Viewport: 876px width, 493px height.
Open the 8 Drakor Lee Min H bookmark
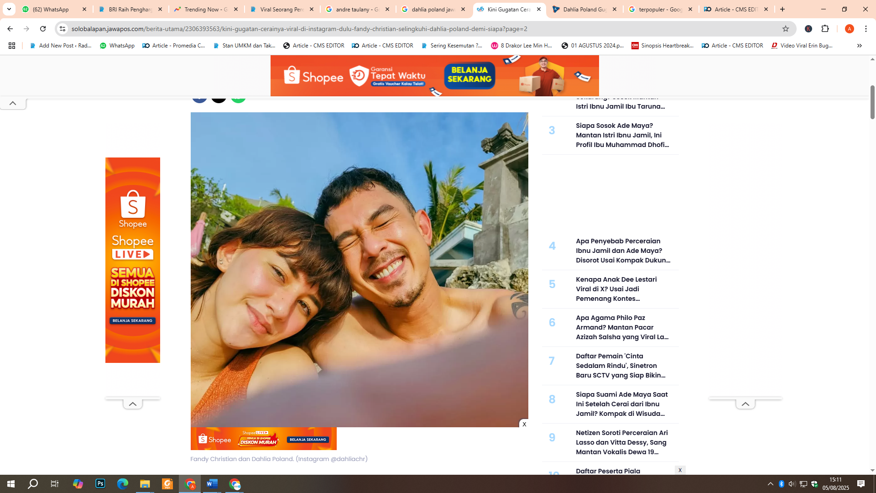click(x=521, y=46)
